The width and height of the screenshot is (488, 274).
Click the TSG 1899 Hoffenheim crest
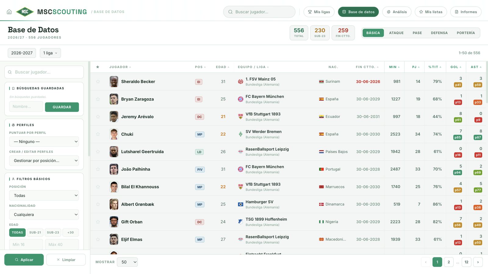coord(241,222)
